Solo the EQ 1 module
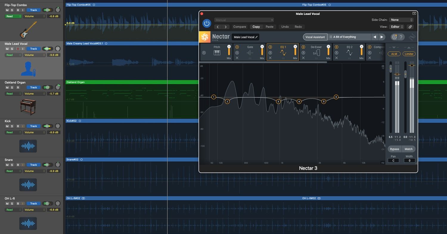Viewport: 447px width, 234px height. (270, 53)
